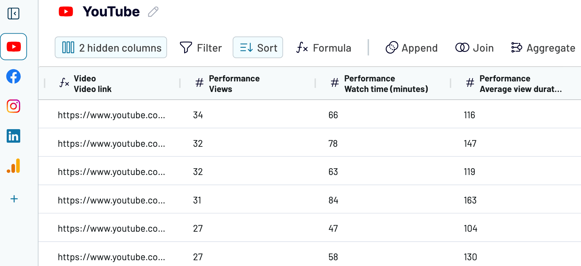This screenshot has width=581, height=266.
Task: Click the red YouTube logo beside title
Action: 66,12
